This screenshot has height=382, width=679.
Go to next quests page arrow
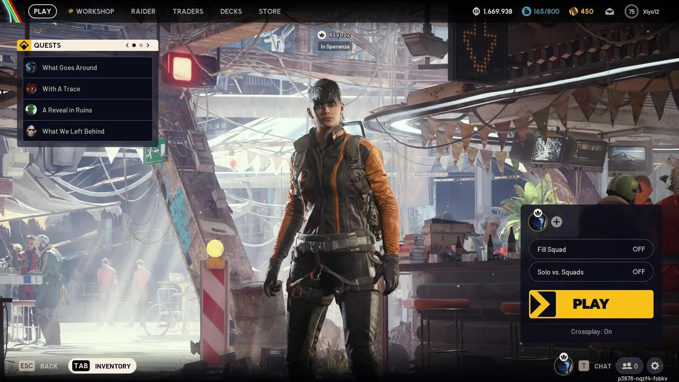tap(147, 45)
